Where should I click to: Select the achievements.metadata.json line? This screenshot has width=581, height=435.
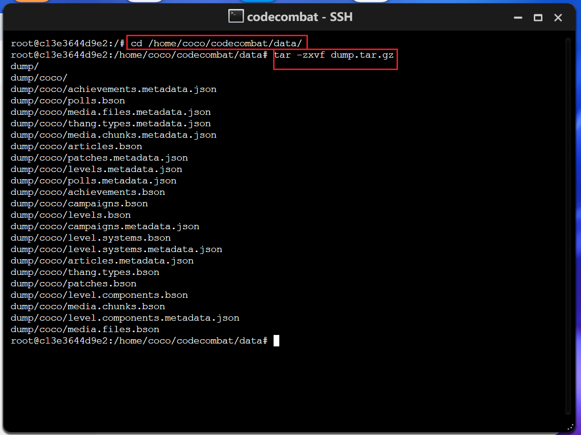click(x=113, y=89)
